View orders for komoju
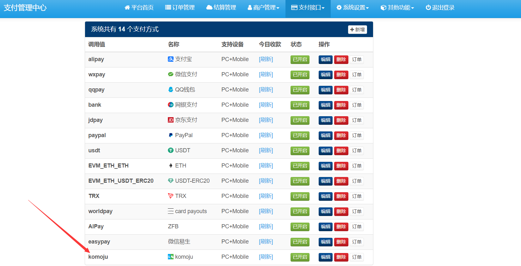 point(357,257)
